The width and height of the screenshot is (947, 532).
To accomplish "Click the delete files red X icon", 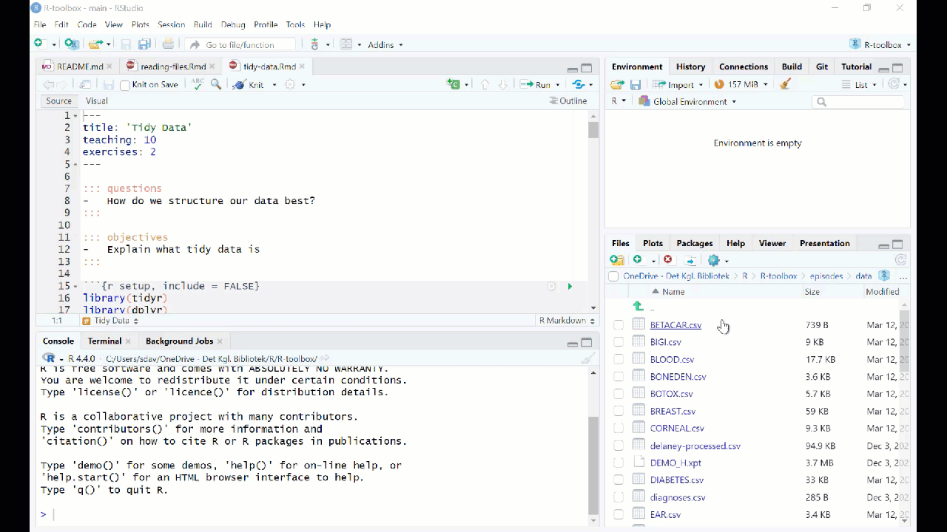I will point(669,260).
